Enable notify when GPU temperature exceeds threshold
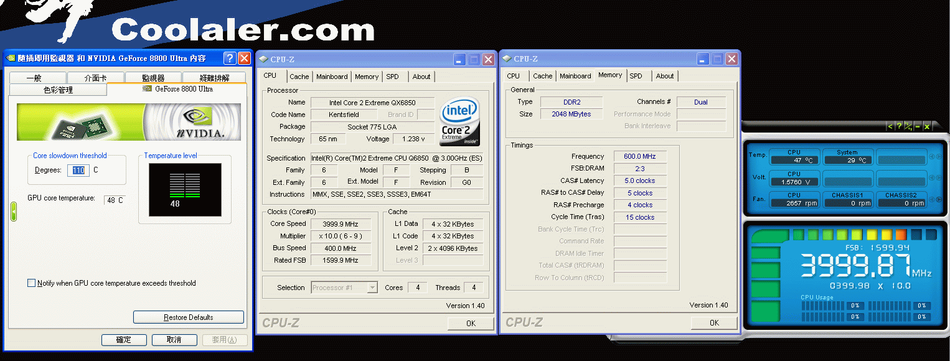The image size is (950, 361). pos(32,283)
